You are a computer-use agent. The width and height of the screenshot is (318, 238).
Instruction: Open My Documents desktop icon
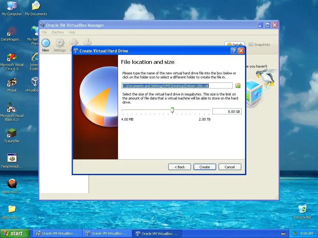tap(36, 8)
